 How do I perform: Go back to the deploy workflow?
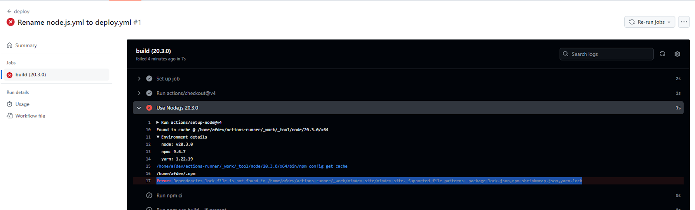click(18, 11)
